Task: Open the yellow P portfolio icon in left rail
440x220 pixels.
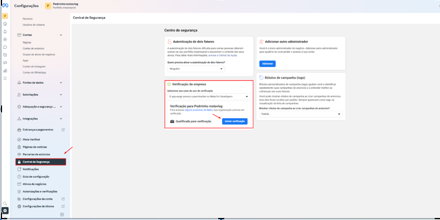Action: [5, 16]
